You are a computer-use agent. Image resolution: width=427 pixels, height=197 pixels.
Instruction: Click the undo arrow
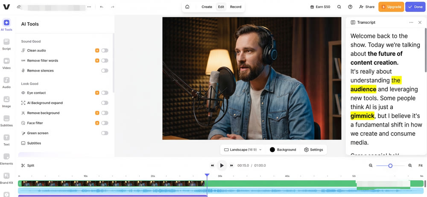click(102, 7)
